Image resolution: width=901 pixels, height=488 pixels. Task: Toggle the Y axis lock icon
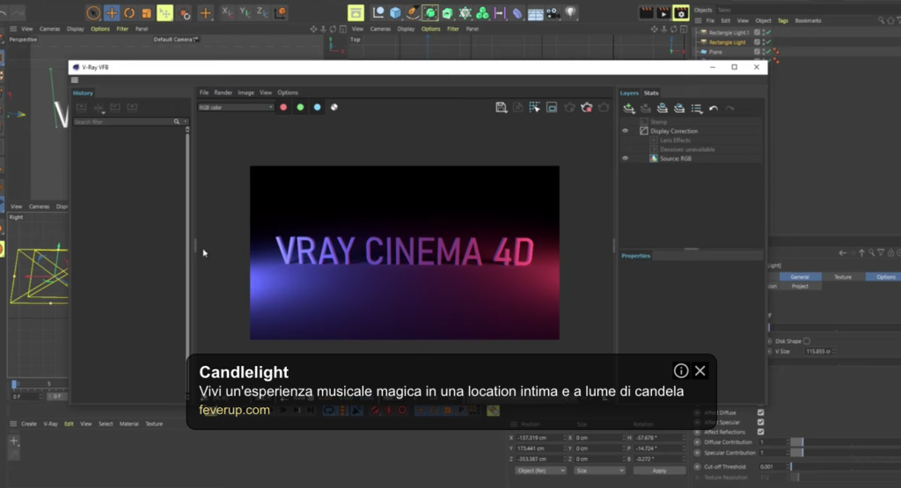(x=245, y=12)
